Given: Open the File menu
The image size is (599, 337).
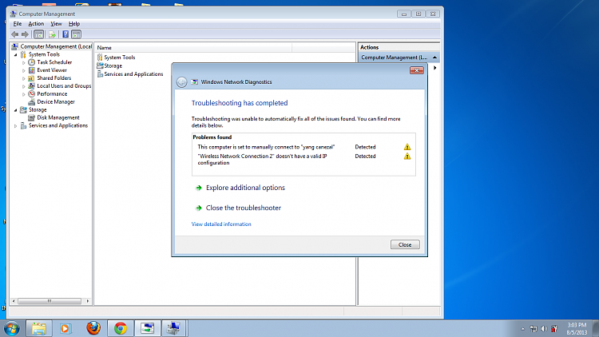Looking at the screenshot, I should pyautogui.click(x=18, y=24).
